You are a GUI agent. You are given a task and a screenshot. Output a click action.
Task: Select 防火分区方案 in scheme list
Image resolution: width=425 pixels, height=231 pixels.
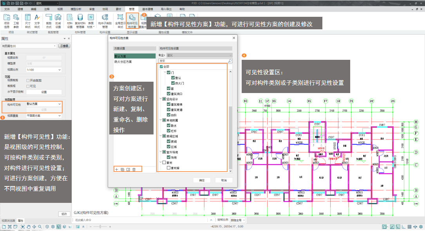[123, 62]
